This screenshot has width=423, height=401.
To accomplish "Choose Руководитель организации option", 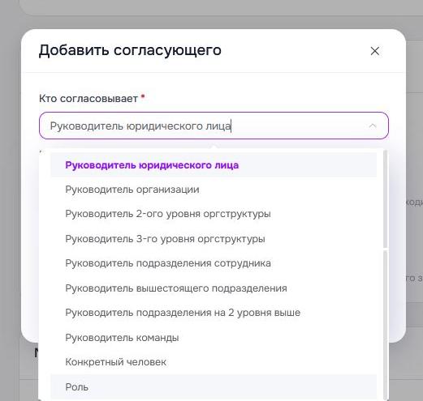I will tap(214, 190).
